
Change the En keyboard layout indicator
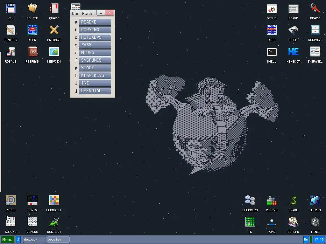tap(306, 240)
